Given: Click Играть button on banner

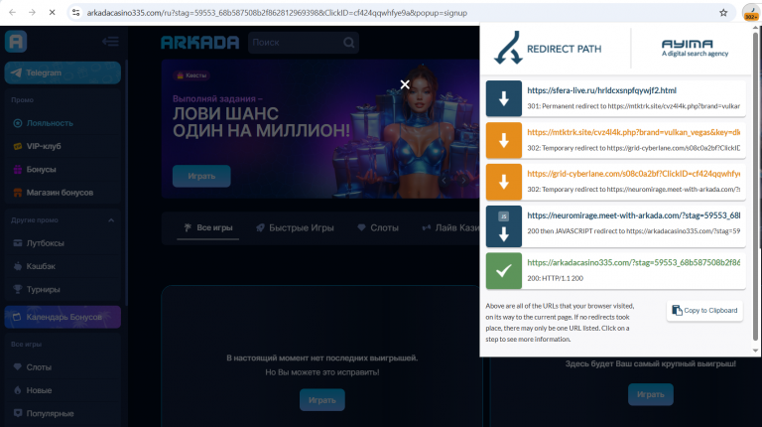Looking at the screenshot, I should point(201,176).
